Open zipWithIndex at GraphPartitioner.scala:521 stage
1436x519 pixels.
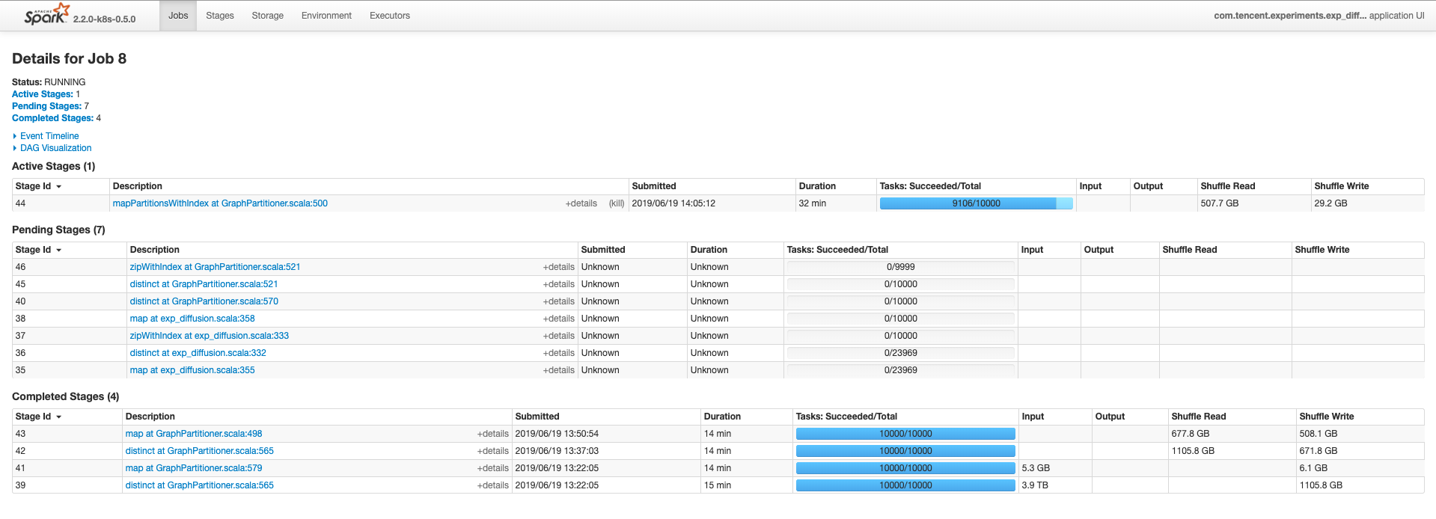(215, 267)
